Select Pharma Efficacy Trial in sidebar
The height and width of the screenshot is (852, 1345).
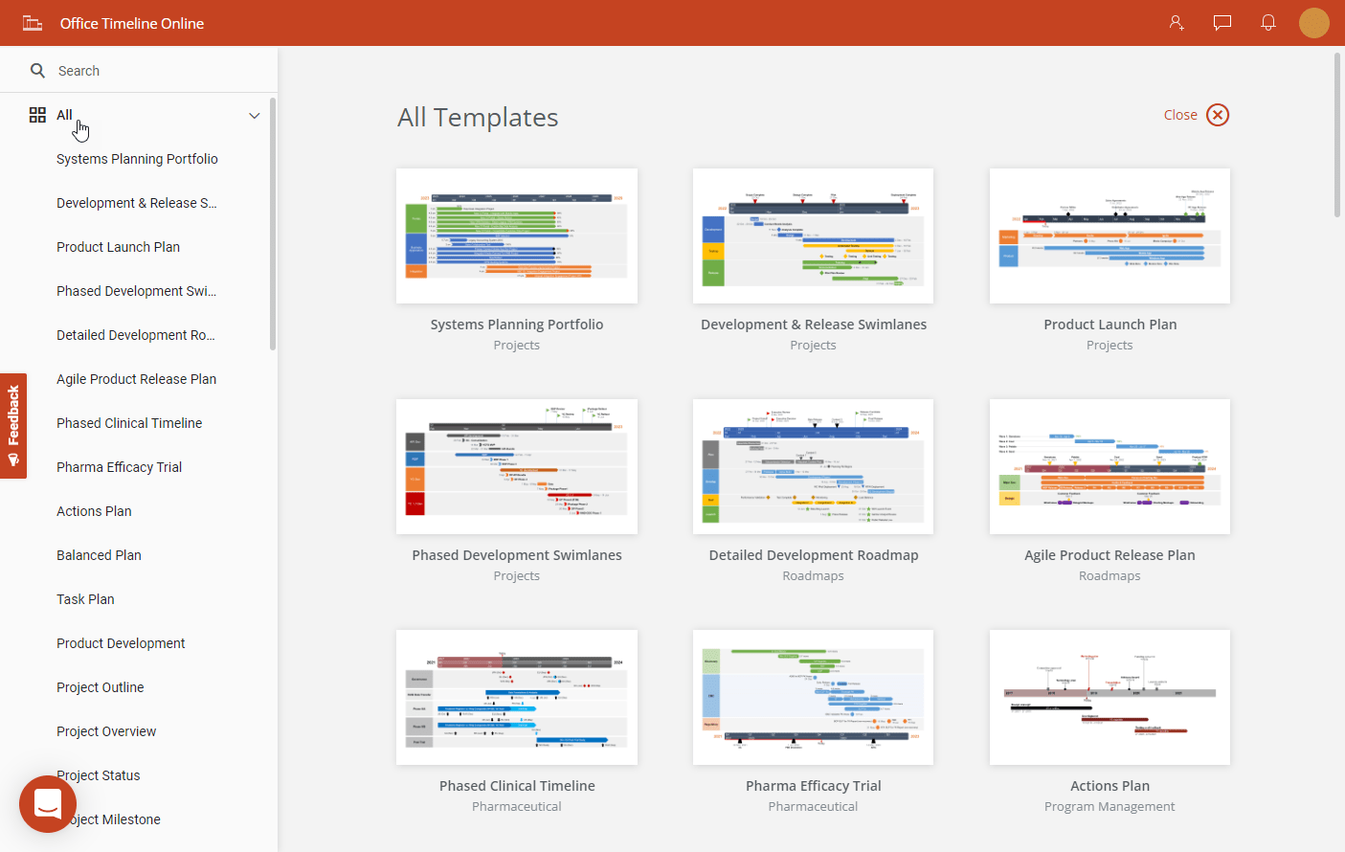(x=119, y=467)
